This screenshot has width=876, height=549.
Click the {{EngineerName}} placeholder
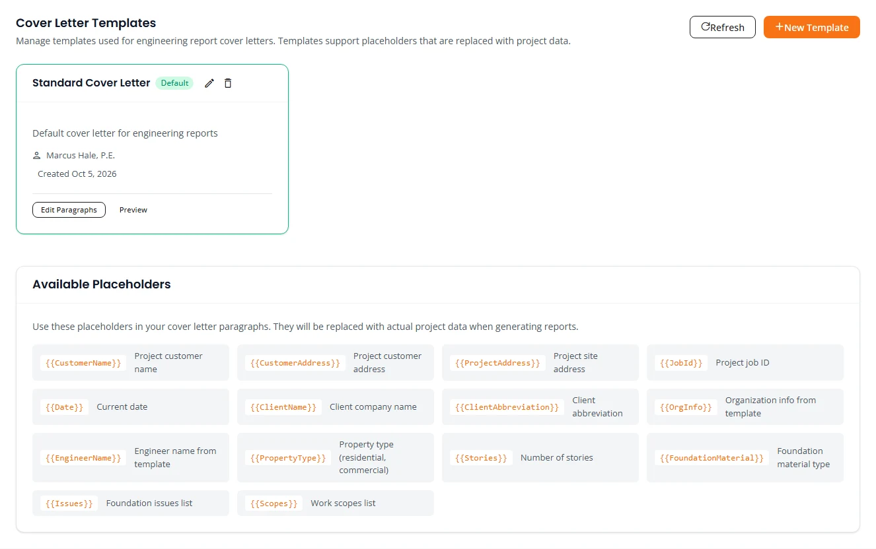[83, 458]
